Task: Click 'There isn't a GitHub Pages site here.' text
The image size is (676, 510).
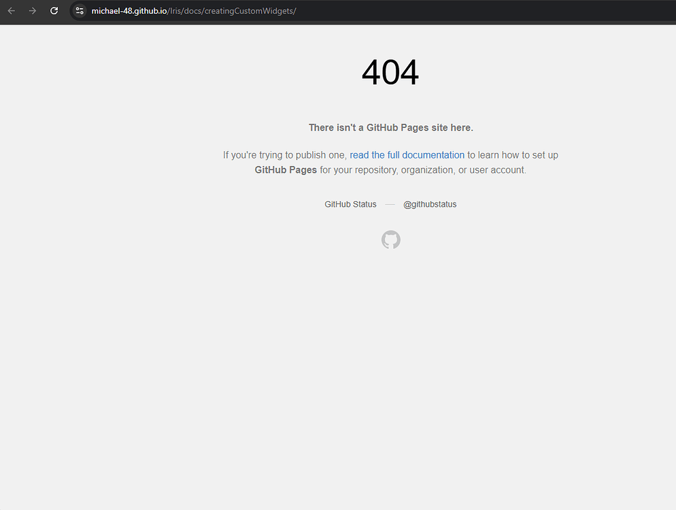Action: [x=390, y=128]
